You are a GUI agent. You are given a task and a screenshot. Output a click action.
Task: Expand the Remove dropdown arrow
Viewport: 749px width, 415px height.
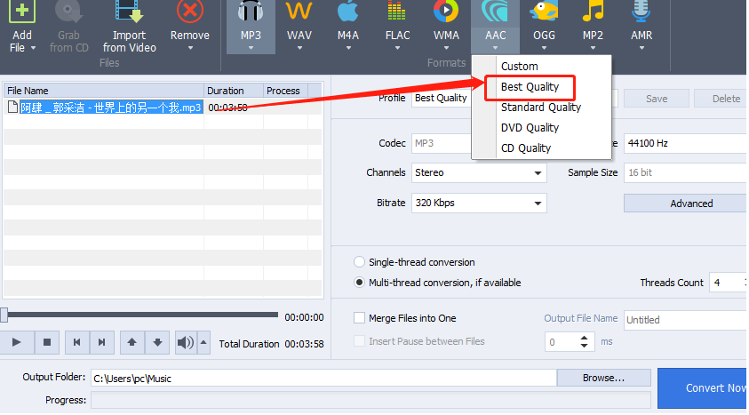click(x=190, y=48)
